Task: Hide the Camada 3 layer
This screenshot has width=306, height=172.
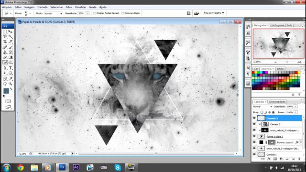Action: 254,118
